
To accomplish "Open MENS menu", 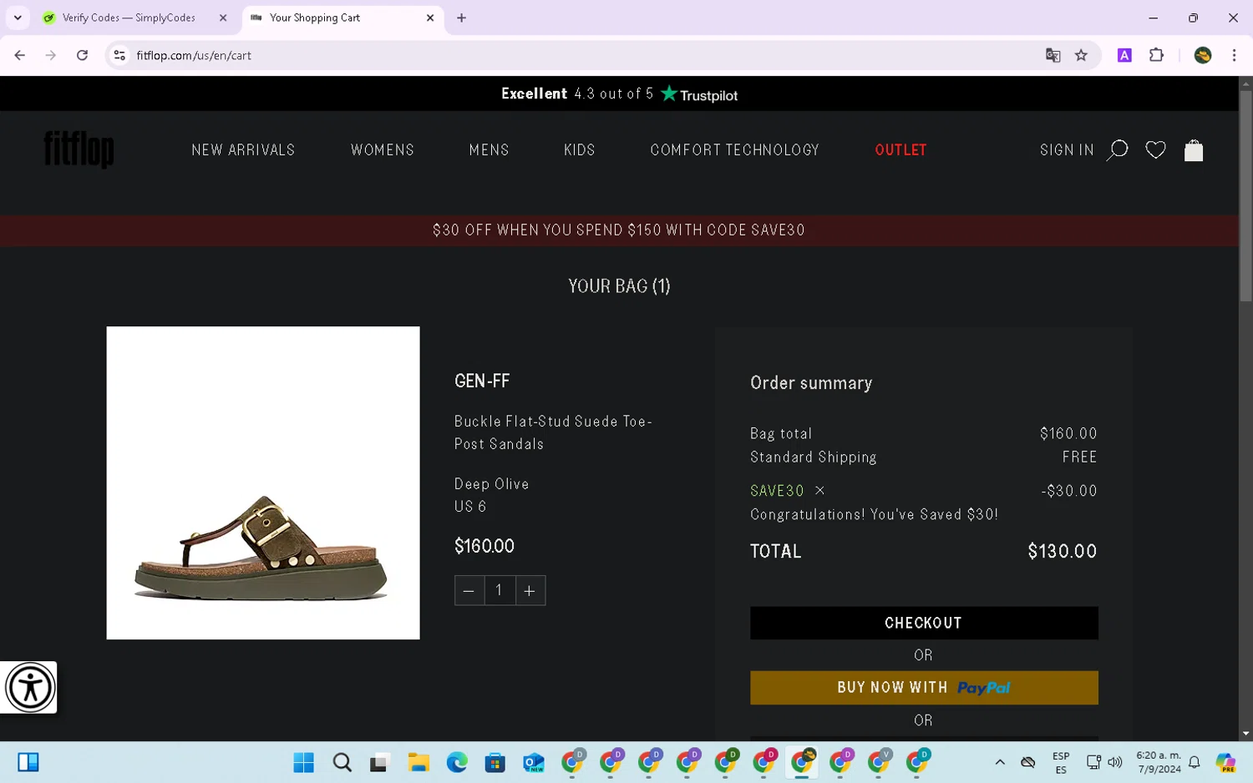I will pyautogui.click(x=489, y=150).
